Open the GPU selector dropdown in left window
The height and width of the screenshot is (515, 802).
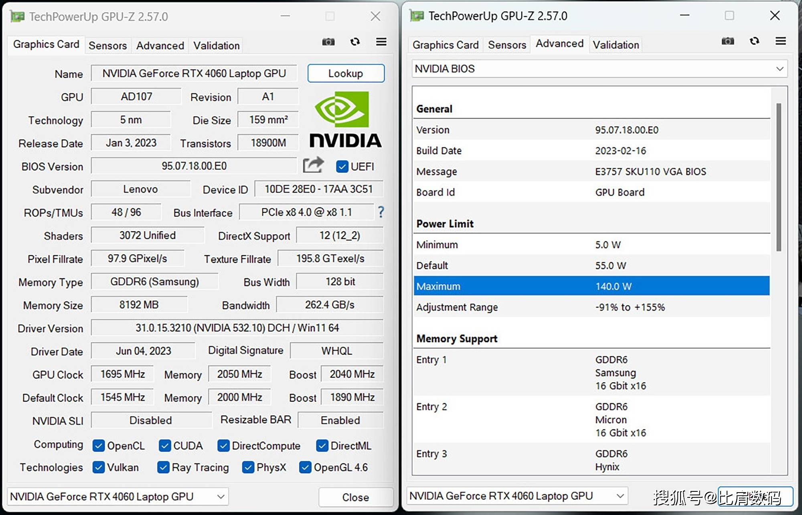click(220, 497)
